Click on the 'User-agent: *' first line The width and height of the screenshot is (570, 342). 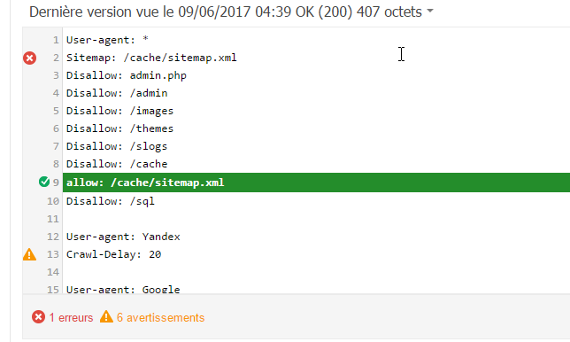107,40
